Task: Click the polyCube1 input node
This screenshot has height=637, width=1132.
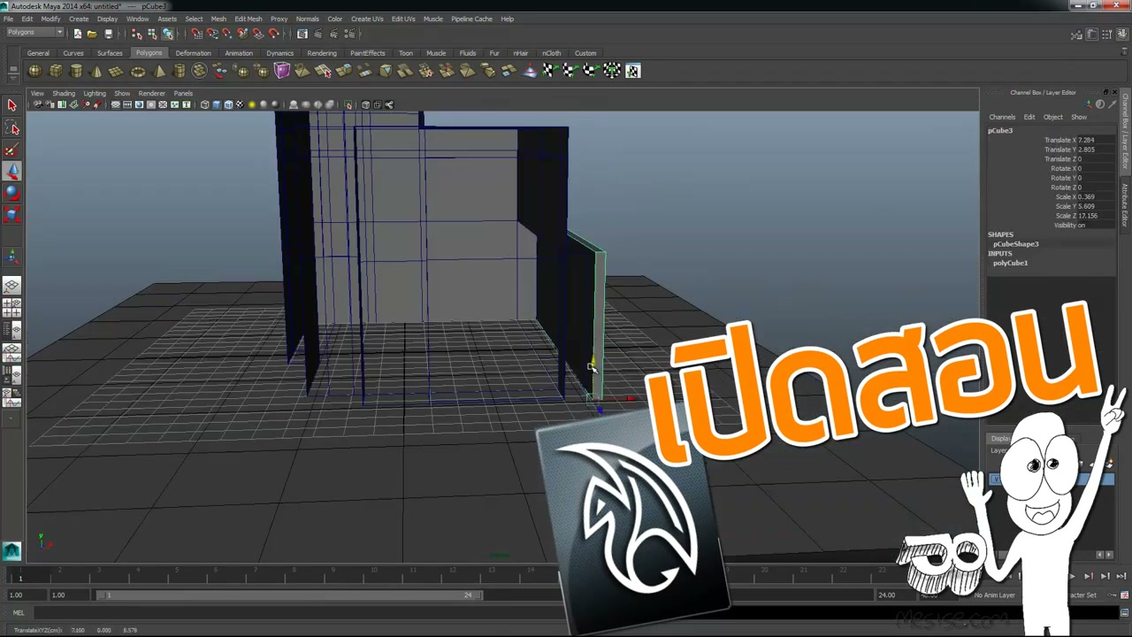Action: click(1010, 263)
